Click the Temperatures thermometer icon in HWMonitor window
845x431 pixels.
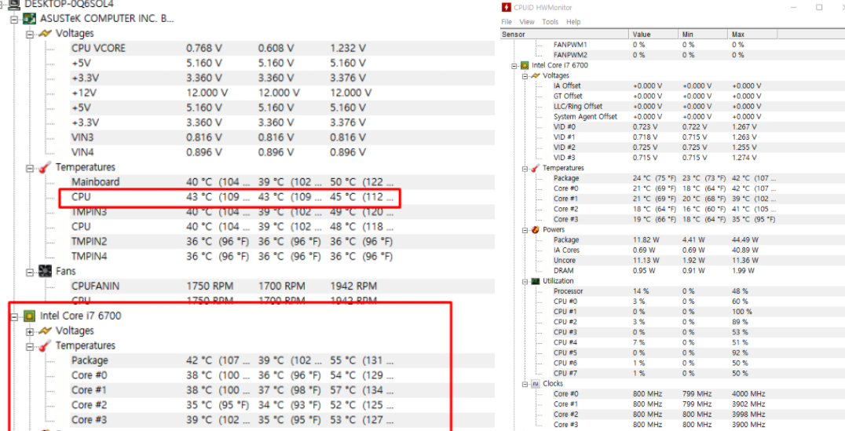[535, 168]
